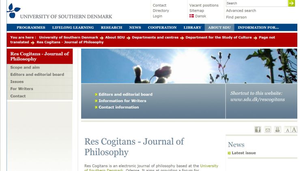Open the Contact link in header
Viewport: 303px width, 171px height.
tap(159, 5)
